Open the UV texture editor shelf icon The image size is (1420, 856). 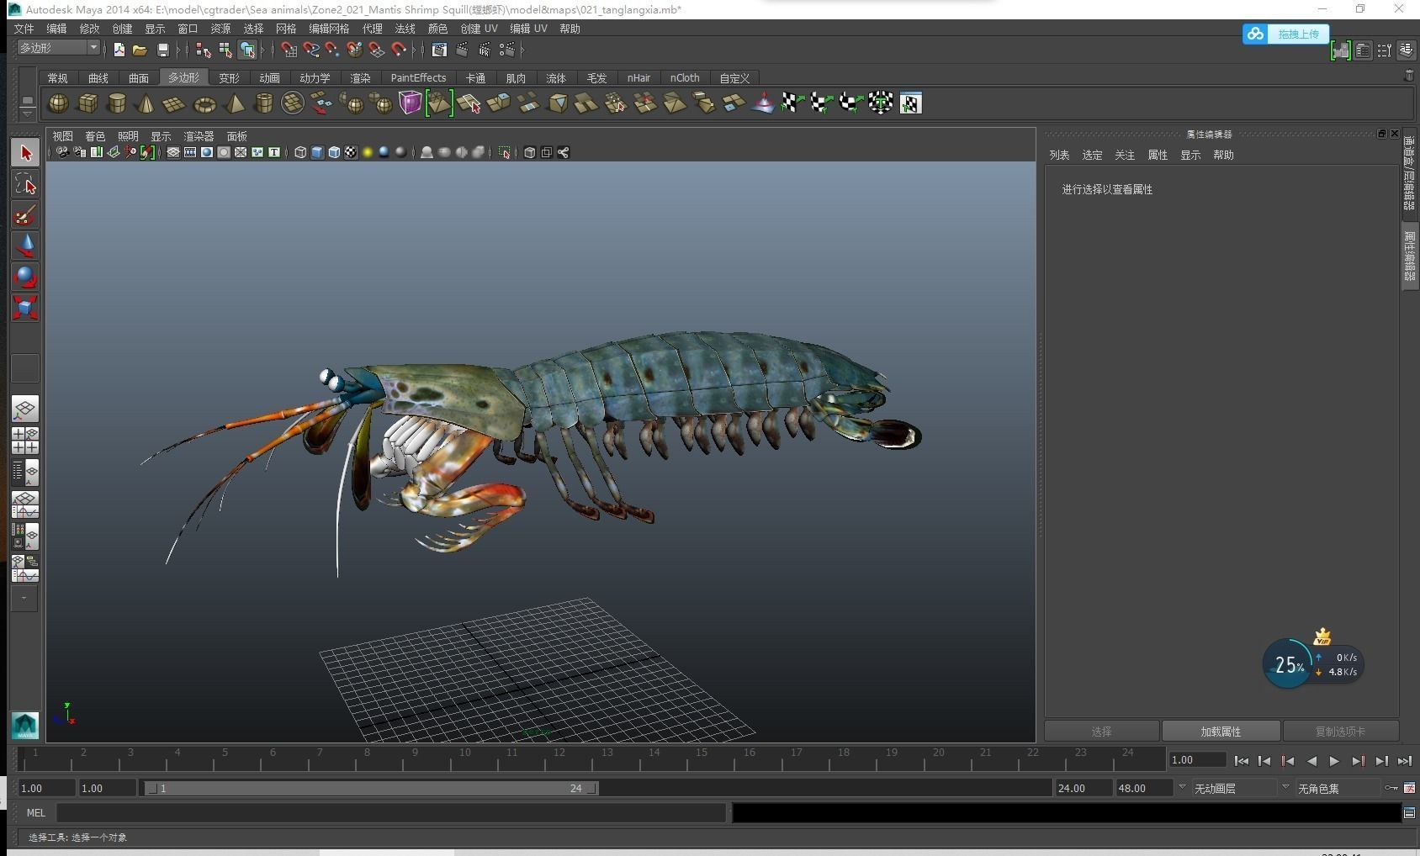[910, 103]
